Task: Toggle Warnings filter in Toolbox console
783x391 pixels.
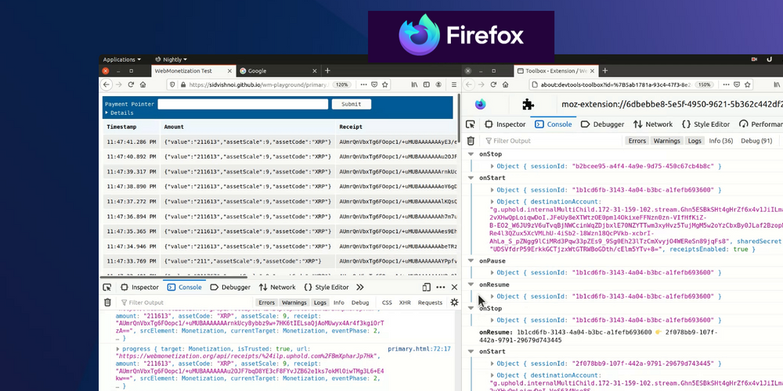Action: [666, 141]
